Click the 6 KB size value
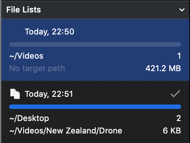190x143 pixels. pos(172,131)
